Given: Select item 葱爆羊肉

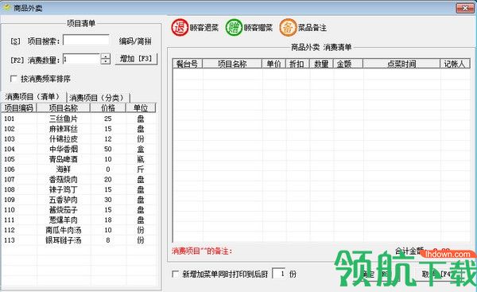Looking at the screenshot, I should pos(64,220).
